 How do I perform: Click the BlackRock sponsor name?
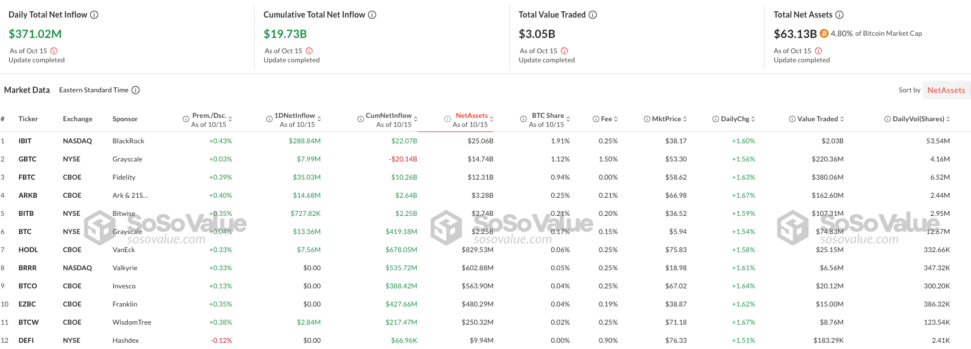click(128, 141)
